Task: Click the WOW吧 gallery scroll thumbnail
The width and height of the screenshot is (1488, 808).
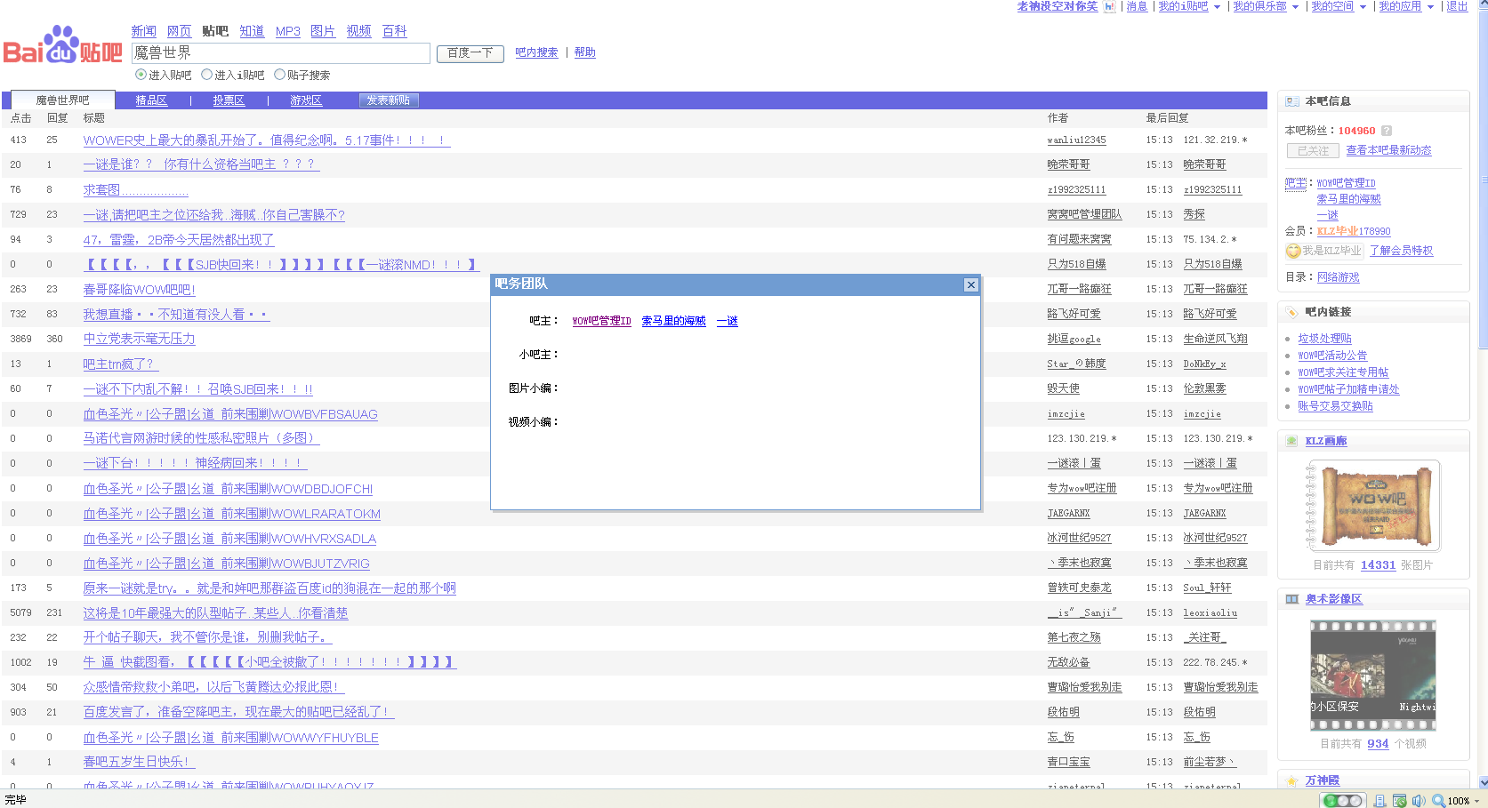Action: pos(1372,506)
